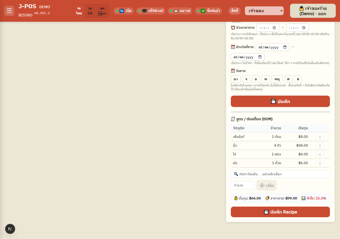Open the sale start time clock picker
This screenshot has width=340, height=239.
point(274,28)
